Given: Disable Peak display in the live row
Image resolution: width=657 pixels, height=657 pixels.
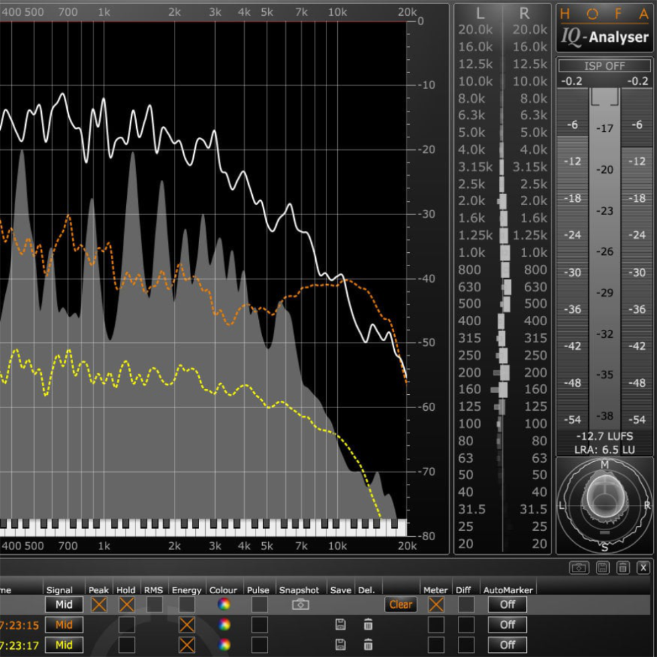Looking at the screenshot, I should (99, 605).
